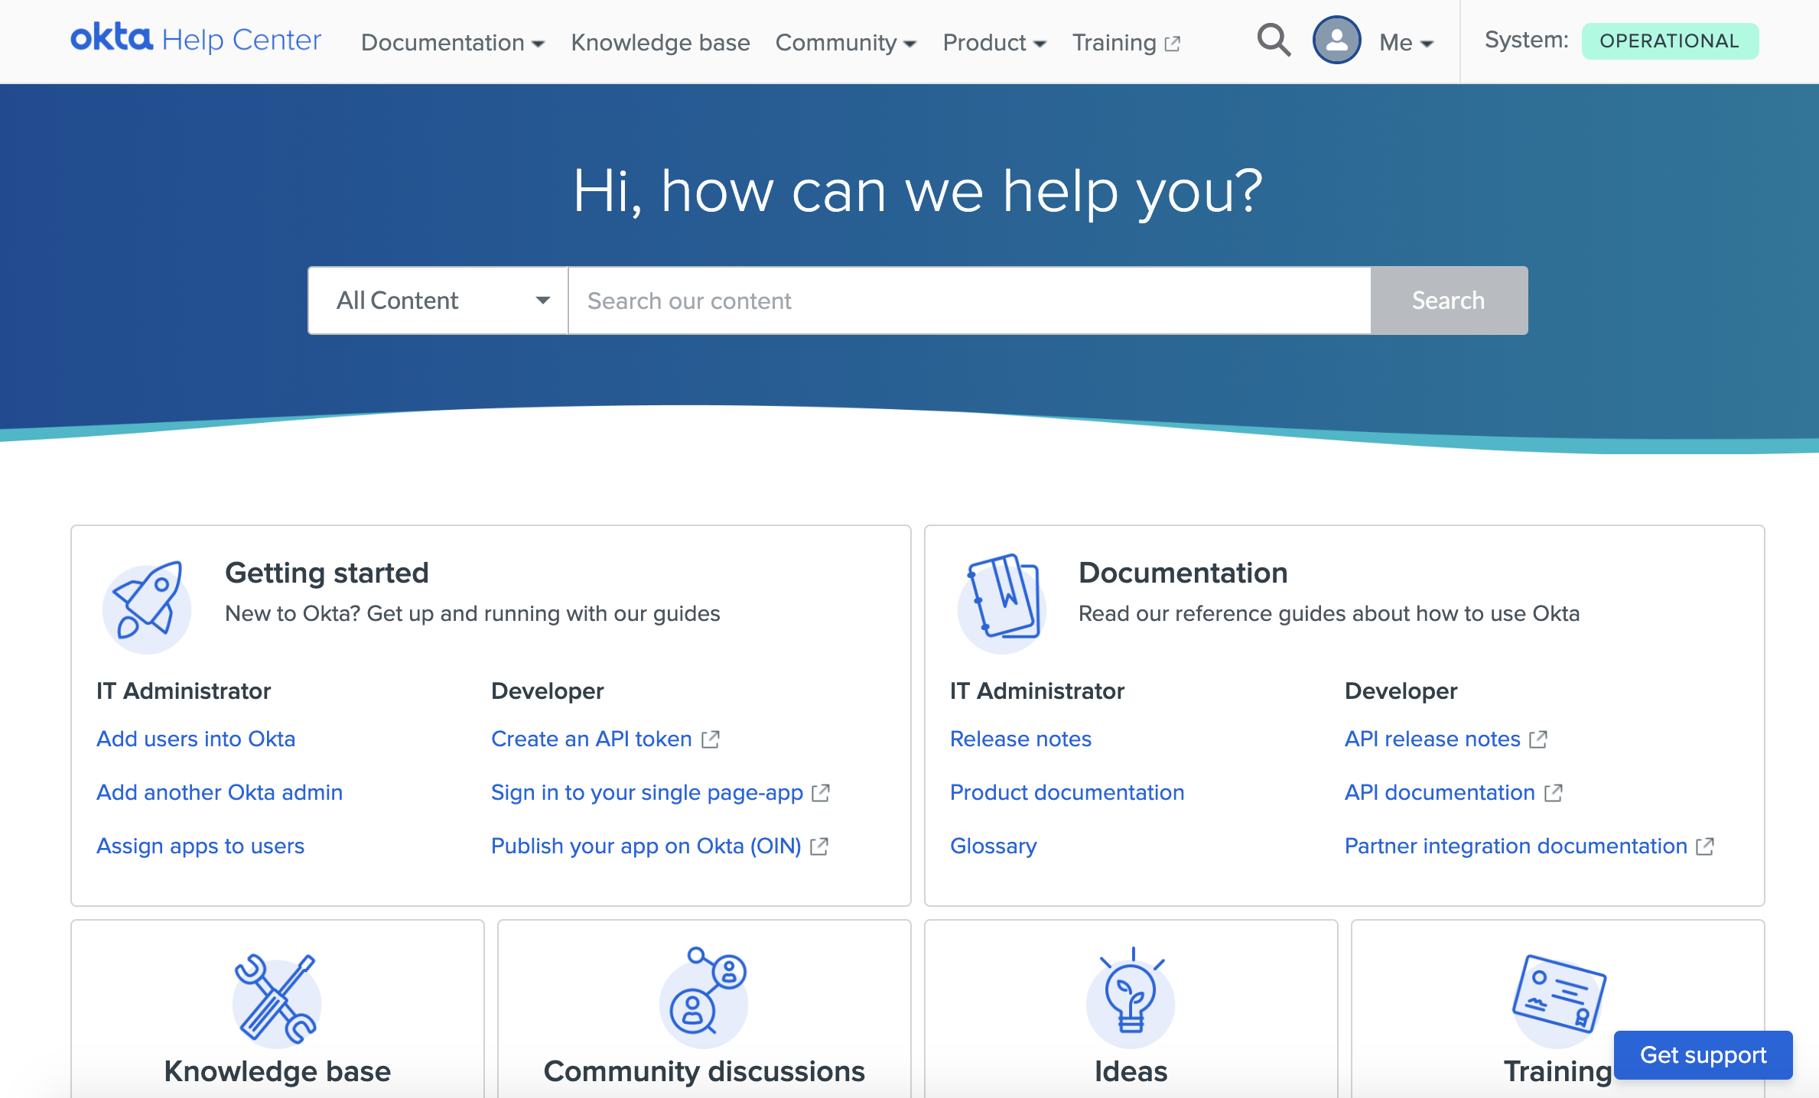This screenshot has width=1819, height=1098.
Task: Open Release notes link
Action: [x=1020, y=739]
